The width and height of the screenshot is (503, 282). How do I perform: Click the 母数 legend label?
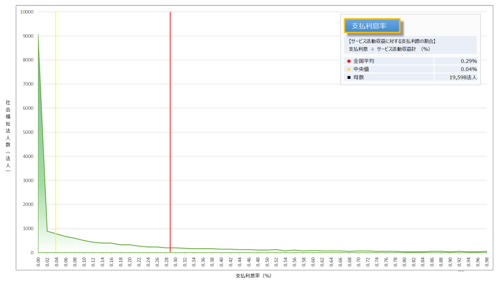(358, 77)
